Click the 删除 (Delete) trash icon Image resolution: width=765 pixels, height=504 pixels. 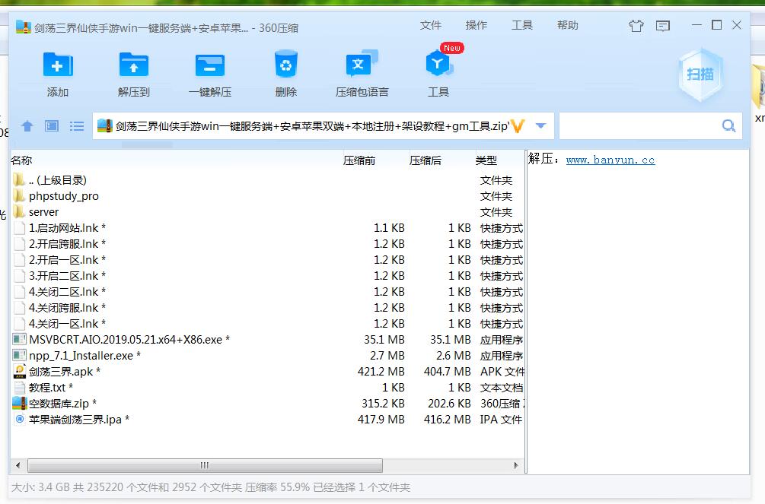pyautogui.click(x=286, y=67)
